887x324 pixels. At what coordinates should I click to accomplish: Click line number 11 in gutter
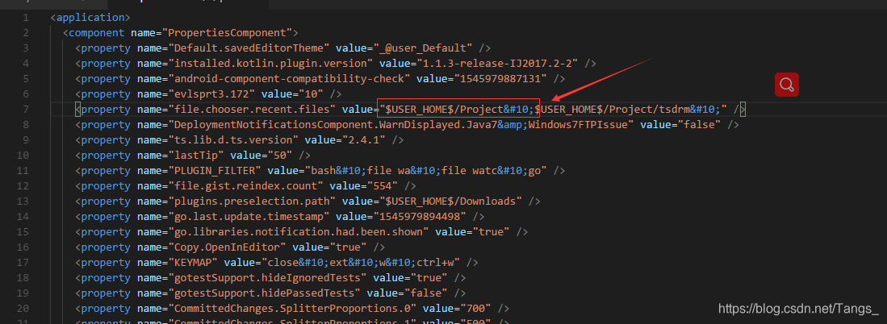click(23, 170)
